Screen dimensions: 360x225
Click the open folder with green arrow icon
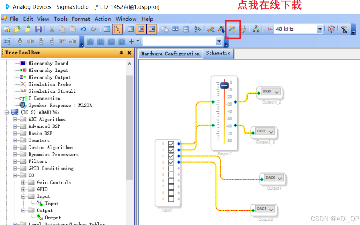(x=18, y=29)
